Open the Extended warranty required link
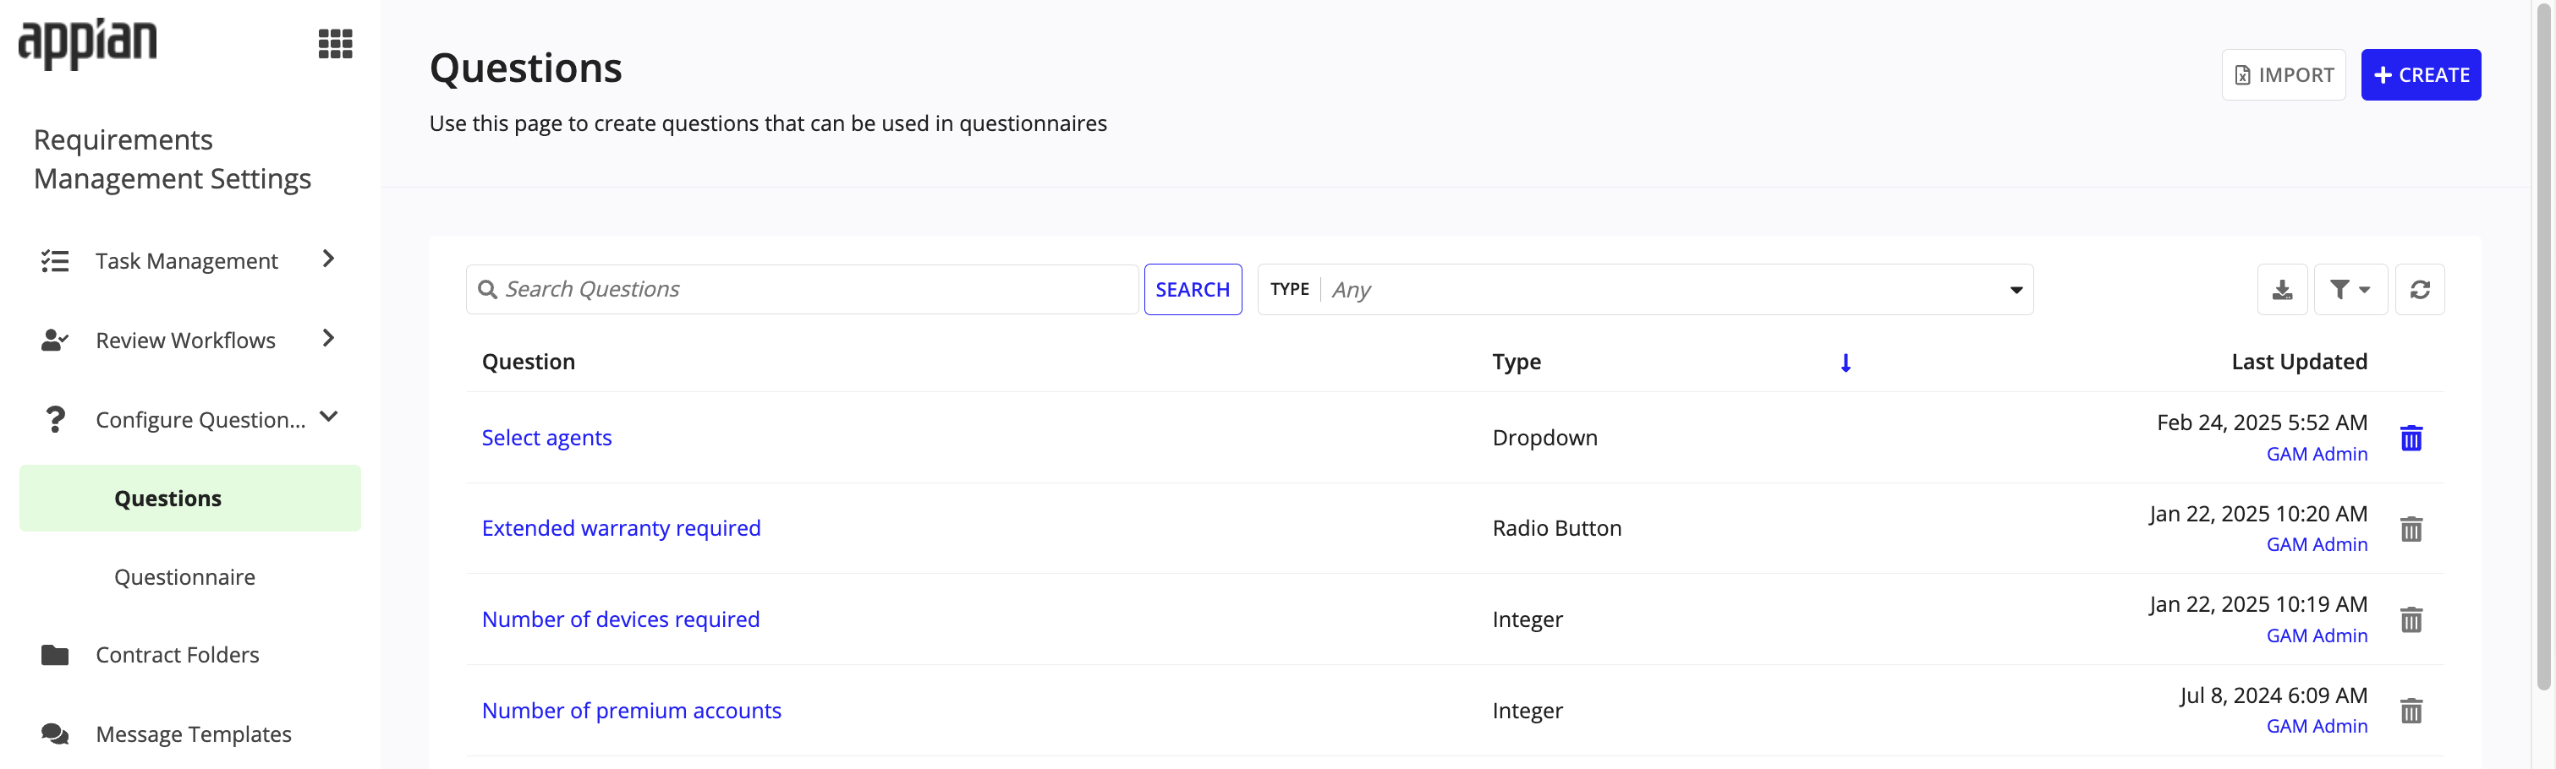The width and height of the screenshot is (2556, 769). coord(621,528)
